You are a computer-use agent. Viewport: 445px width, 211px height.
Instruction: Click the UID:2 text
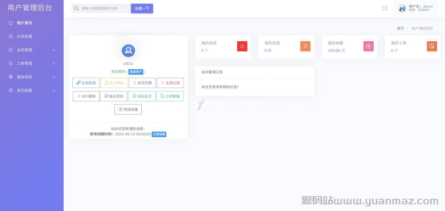pos(128,63)
